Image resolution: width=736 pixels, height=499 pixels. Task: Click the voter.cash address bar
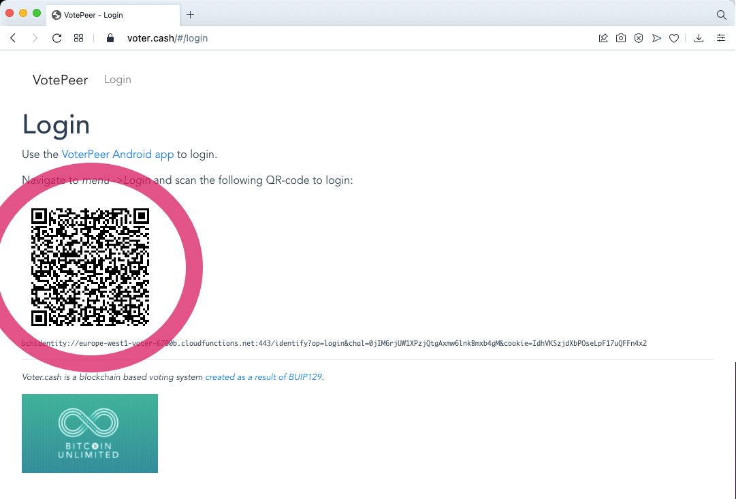pos(167,38)
